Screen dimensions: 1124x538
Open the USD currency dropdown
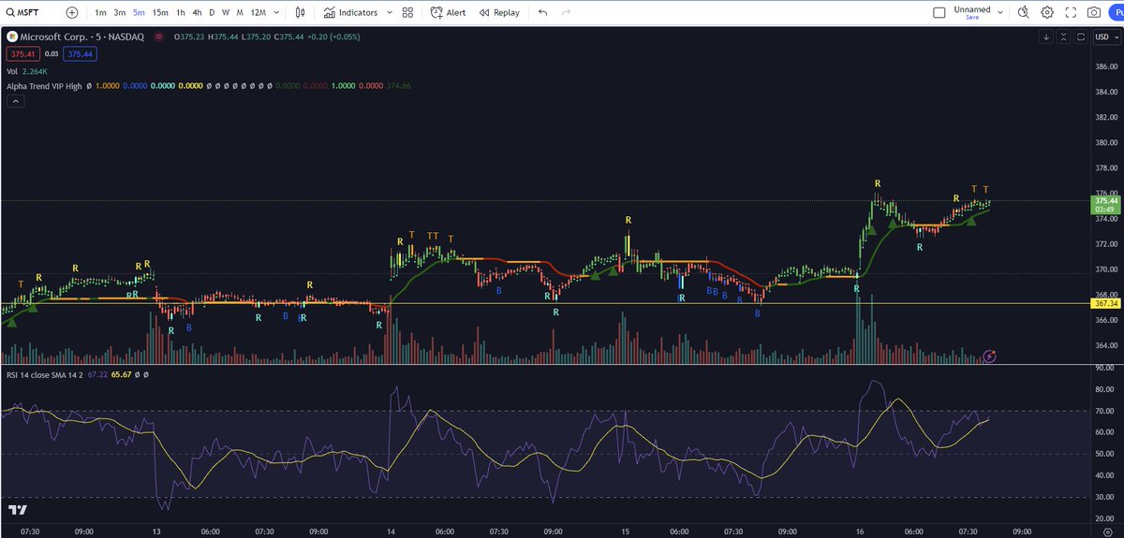(x=1107, y=36)
